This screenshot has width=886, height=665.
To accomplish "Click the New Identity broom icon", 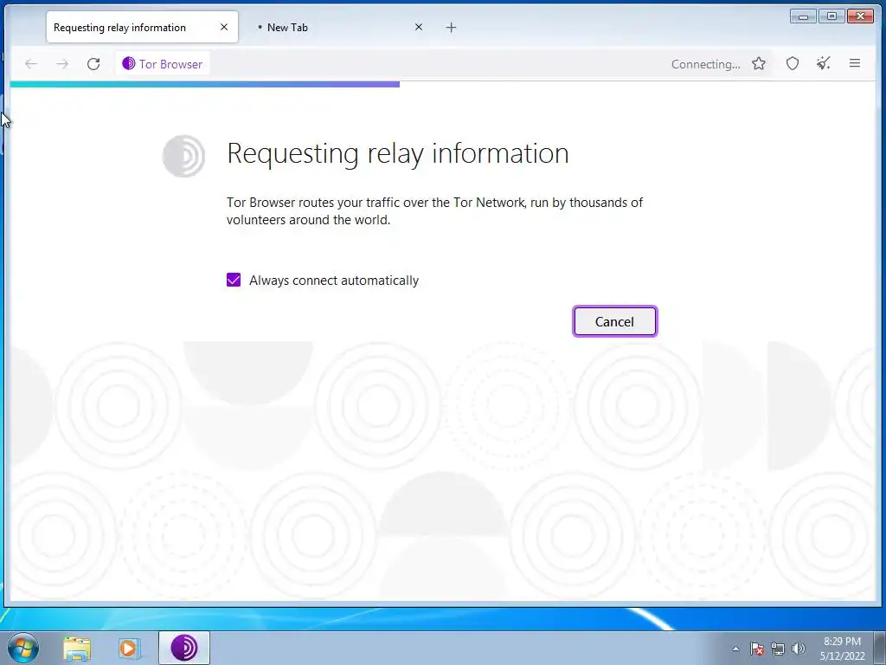I will pyautogui.click(x=824, y=63).
